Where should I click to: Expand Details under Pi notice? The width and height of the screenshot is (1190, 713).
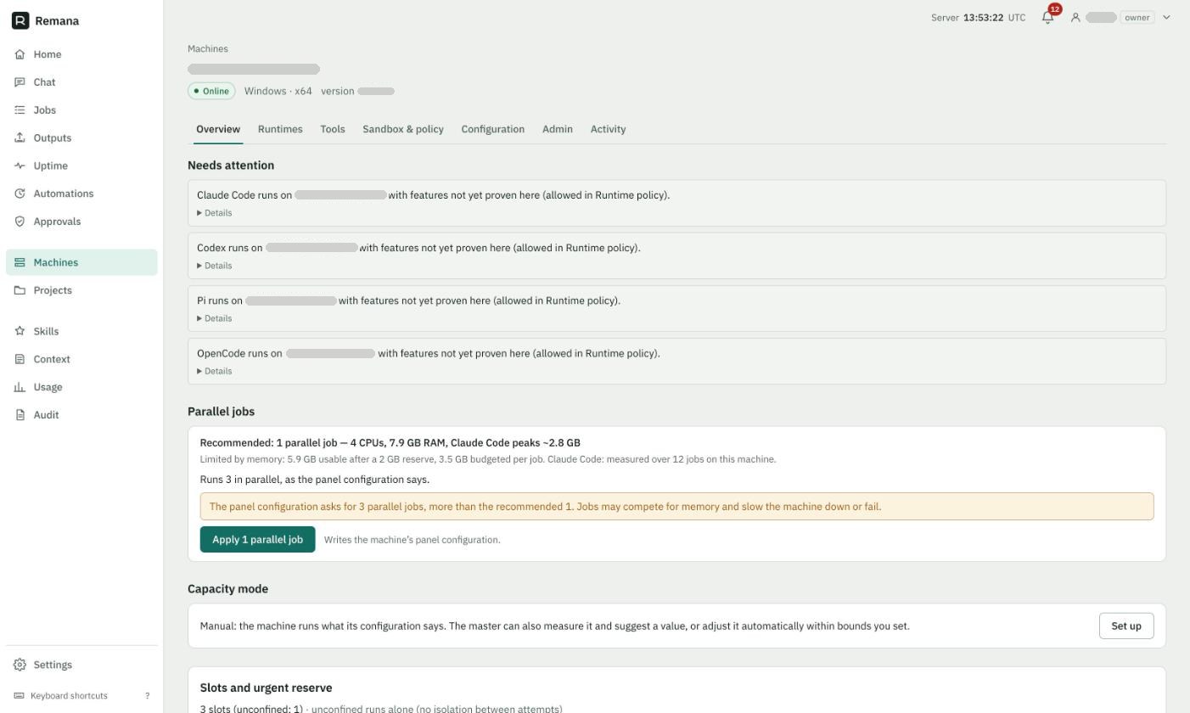coord(215,318)
